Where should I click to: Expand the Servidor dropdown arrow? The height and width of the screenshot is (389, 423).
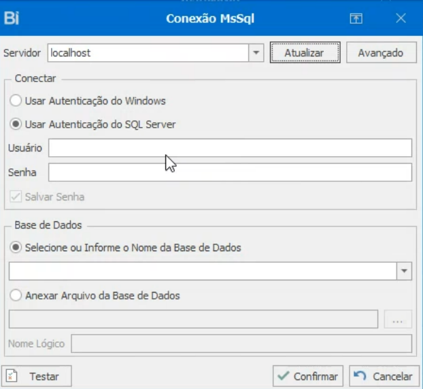pos(256,52)
